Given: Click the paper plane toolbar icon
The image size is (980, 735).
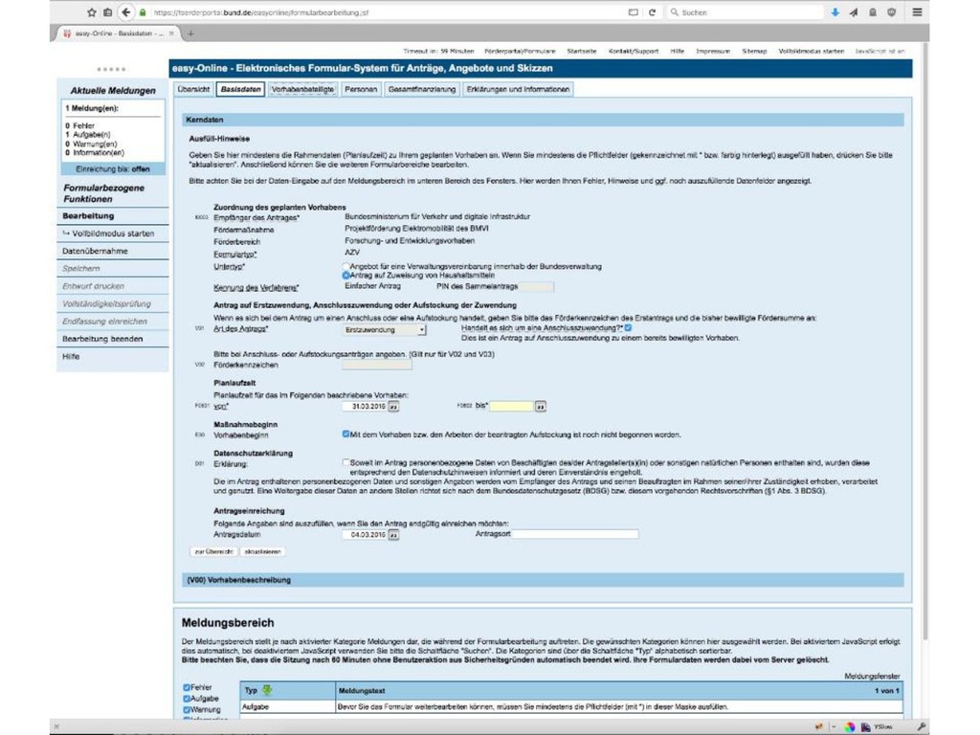Looking at the screenshot, I should click(853, 11).
